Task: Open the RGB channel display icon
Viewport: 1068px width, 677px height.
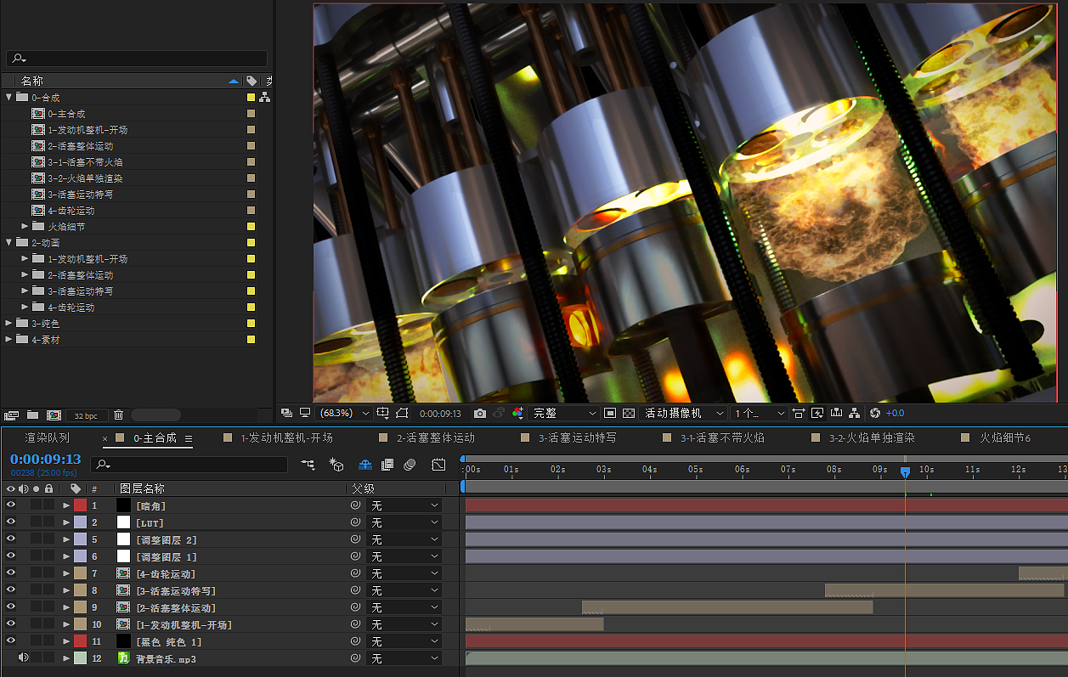Action: coord(518,413)
